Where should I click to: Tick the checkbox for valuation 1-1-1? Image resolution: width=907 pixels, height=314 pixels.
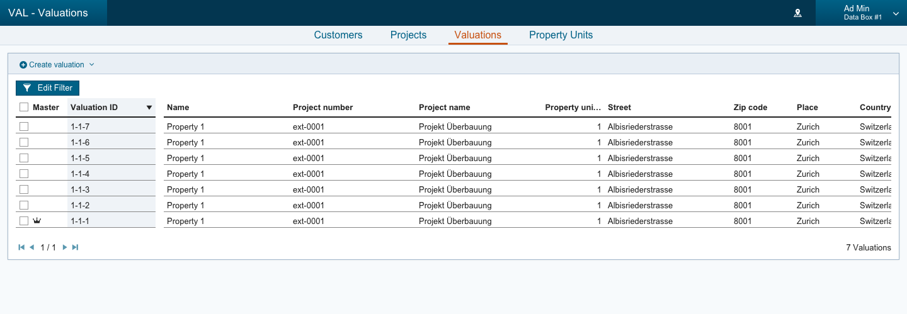tap(24, 221)
